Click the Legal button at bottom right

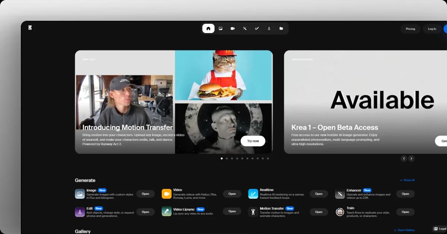click(x=440, y=229)
